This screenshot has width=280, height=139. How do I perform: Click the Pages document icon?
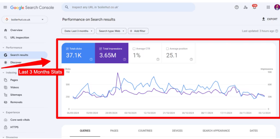5,80
